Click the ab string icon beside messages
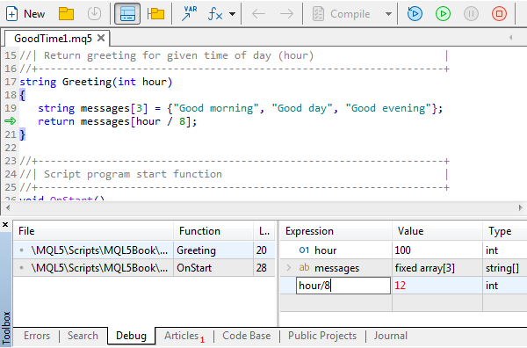Image resolution: width=527 pixels, height=348 pixels. (x=304, y=268)
